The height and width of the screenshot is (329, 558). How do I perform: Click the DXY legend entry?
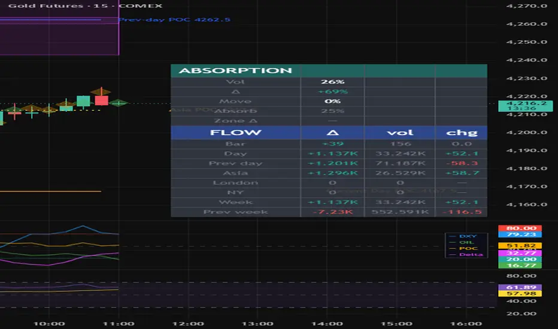tap(463, 236)
